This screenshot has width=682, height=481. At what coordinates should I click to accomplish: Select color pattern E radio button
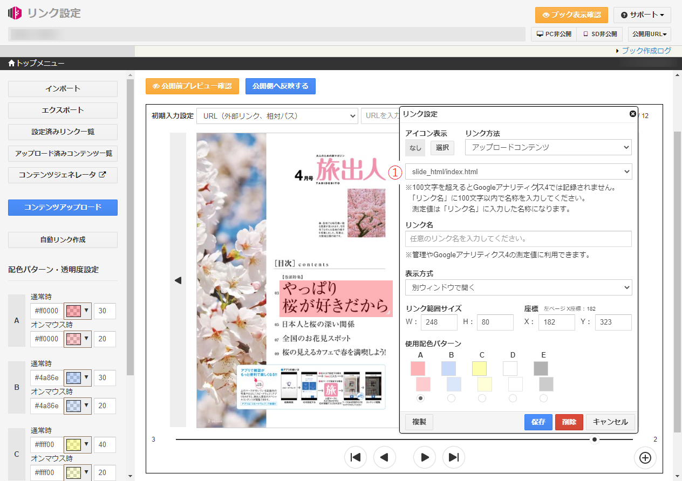coord(543,398)
